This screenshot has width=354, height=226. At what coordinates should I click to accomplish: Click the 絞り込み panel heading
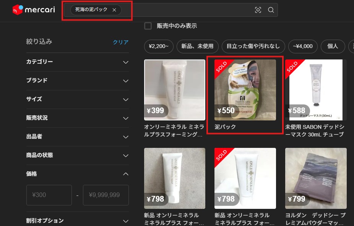pos(42,42)
